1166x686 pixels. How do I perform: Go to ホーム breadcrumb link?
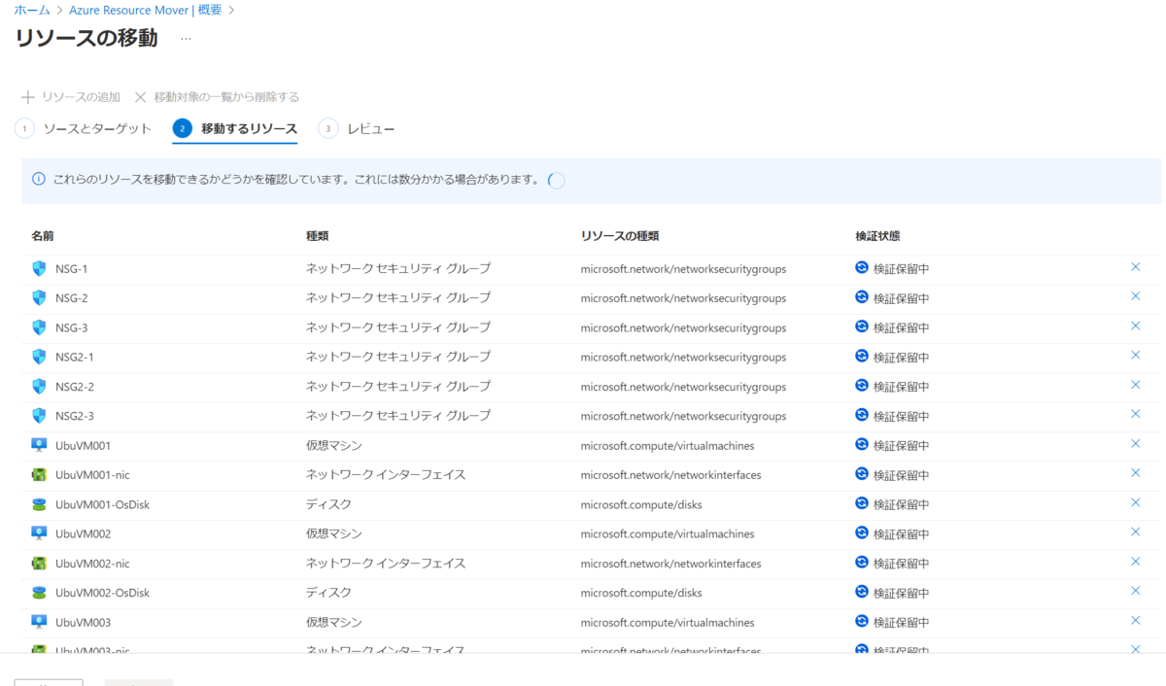pyautogui.click(x=32, y=10)
